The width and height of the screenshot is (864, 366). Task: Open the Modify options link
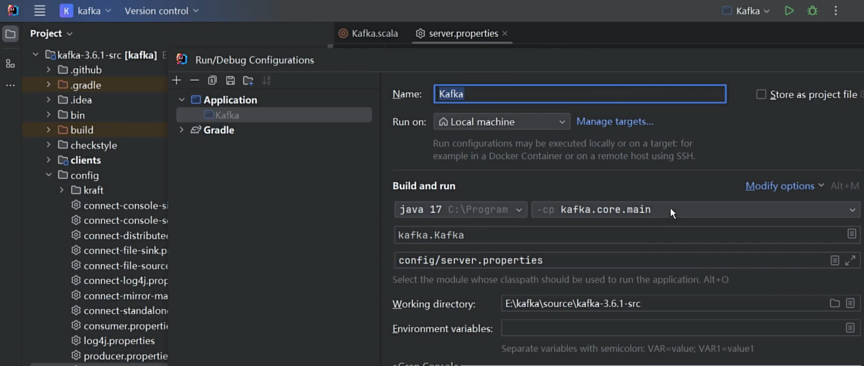tap(784, 186)
